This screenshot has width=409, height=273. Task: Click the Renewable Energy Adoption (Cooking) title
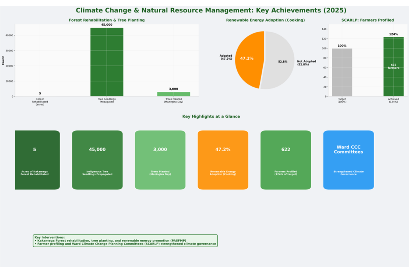[x=265, y=20]
